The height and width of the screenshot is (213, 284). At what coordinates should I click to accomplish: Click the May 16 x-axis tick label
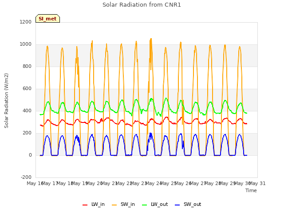(35, 183)
